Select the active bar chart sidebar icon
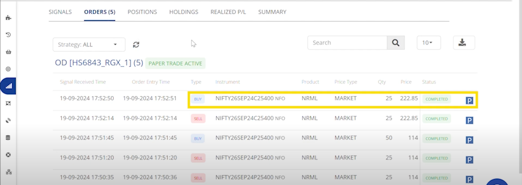 pyautogui.click(x=9, y=86)
